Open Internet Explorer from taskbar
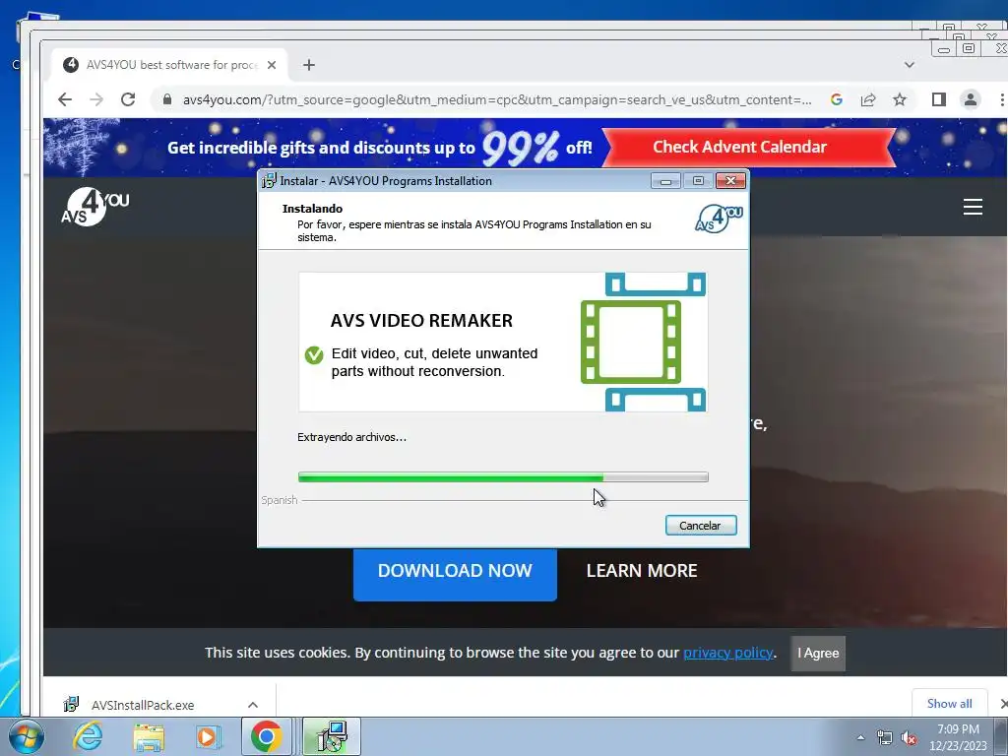Viewport: 1008px width, 756px height. coord(88,736)
